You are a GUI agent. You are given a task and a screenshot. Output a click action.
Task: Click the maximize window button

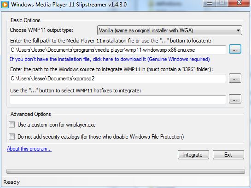click(222, 3)
